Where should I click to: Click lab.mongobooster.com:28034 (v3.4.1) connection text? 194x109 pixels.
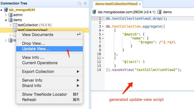coord(126,12)
